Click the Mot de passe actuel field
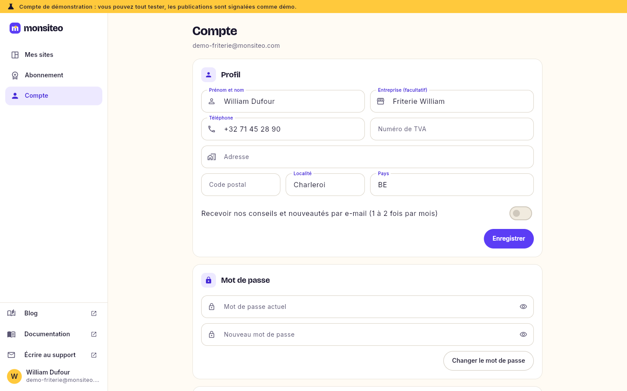 click(x=367, y=307)
